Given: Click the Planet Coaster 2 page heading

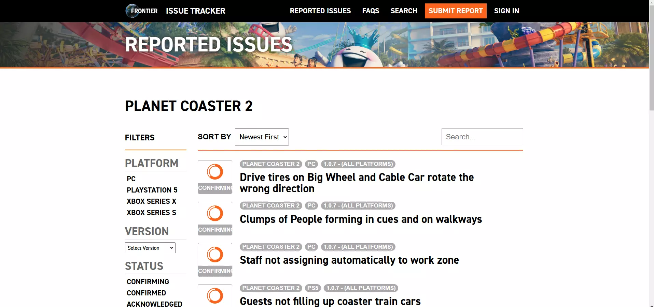Looking at the screenshot, I should click(x=189, y=106).
